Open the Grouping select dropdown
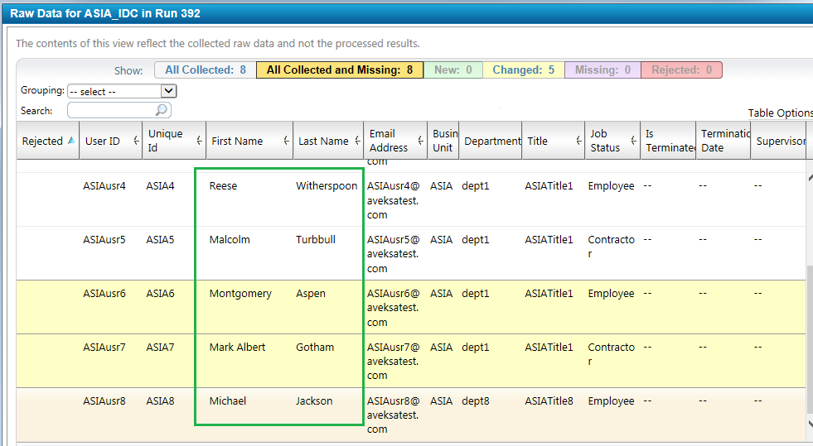 [122, 92]
